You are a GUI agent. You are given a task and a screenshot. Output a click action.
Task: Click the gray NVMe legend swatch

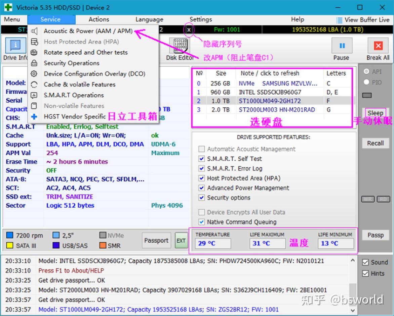point(103,235)
